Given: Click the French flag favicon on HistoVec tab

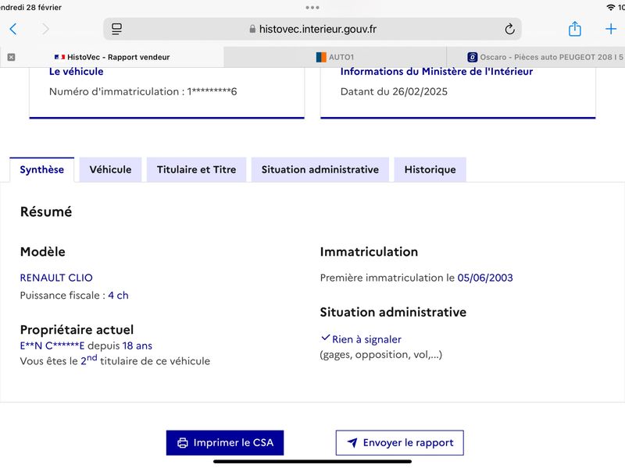Looking at the screenshot, I should [x=60, y=57].
